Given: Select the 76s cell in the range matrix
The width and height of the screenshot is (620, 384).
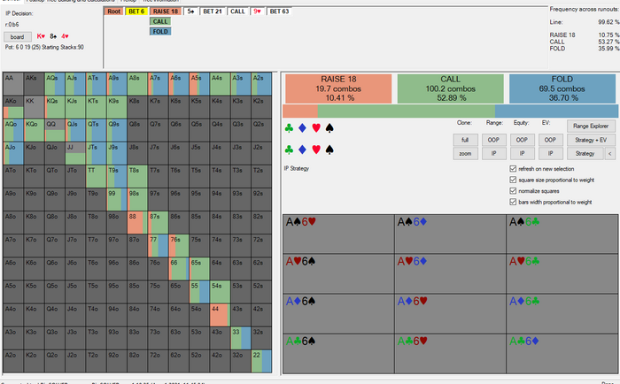Looking at the screenshot, I should (179, 246).
